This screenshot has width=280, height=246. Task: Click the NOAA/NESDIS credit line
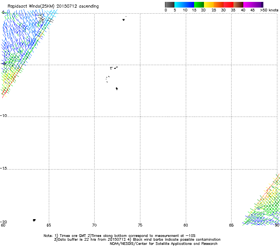pos(163,244)
